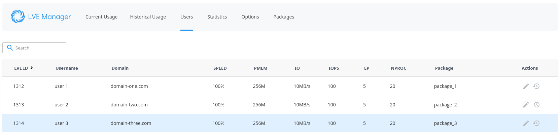
Task: Go to the Statistics tab
Action: point(217,17)
